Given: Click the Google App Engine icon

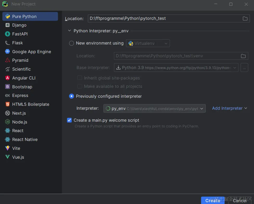Looking at the screenshot, I should click(x=8, y=52).
